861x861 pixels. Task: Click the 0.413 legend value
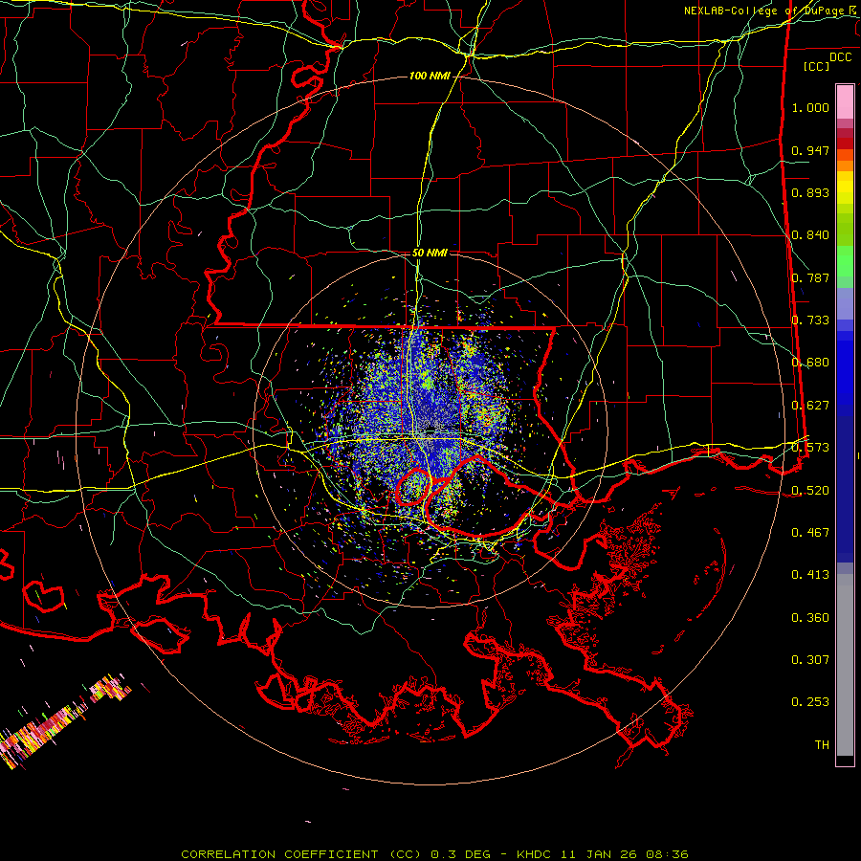coord(810,575)
